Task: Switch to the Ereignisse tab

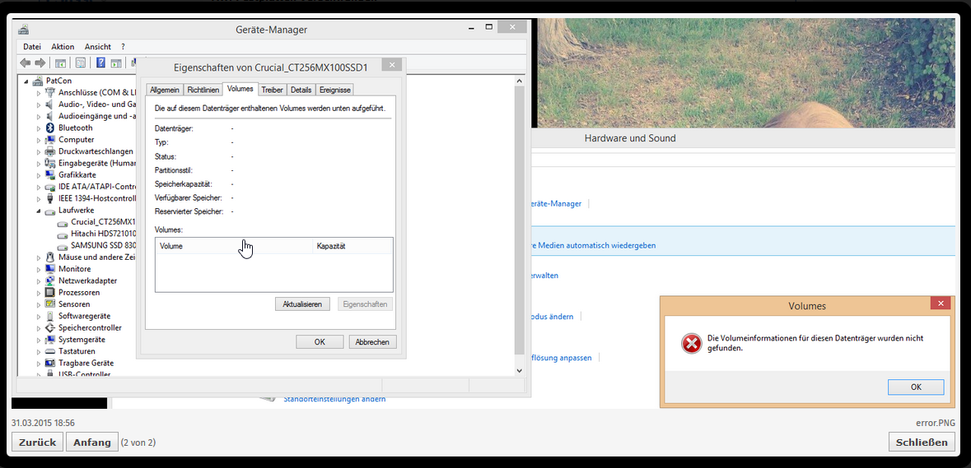Action: pyautogui.click(x=335, y=90)
